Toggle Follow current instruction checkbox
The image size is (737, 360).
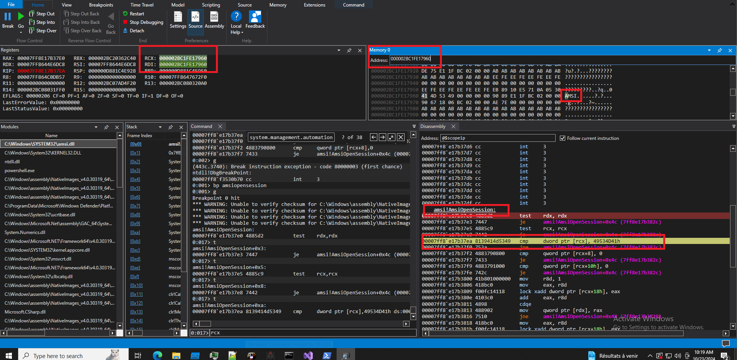click(563, 138)
